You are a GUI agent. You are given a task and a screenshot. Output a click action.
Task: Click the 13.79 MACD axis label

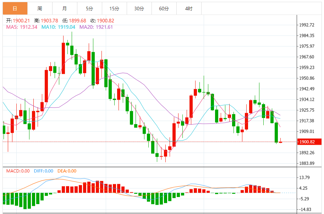pyautogui.click(x=304, y=177)
